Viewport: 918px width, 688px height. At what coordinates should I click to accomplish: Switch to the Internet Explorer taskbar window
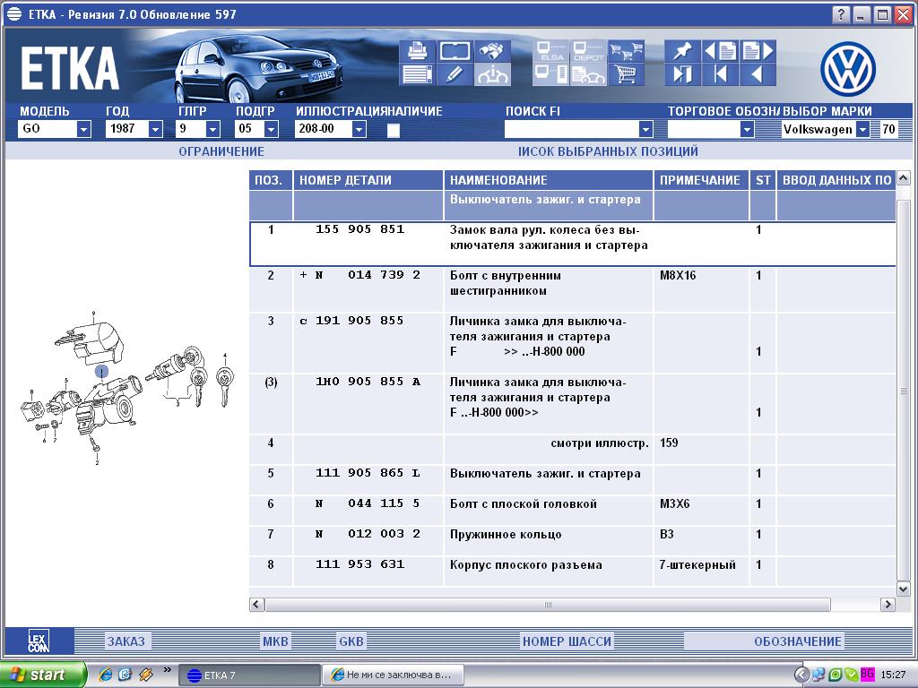click(x=394, y=675)
